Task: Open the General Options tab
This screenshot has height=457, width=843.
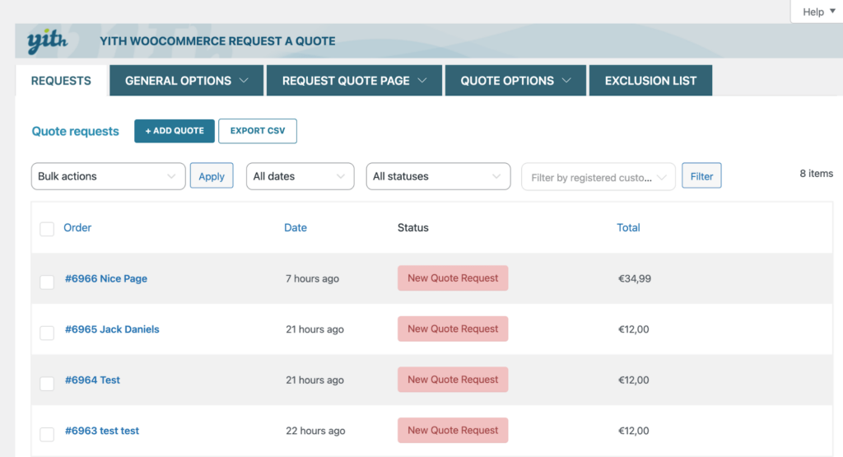Action: click(187, 81)
